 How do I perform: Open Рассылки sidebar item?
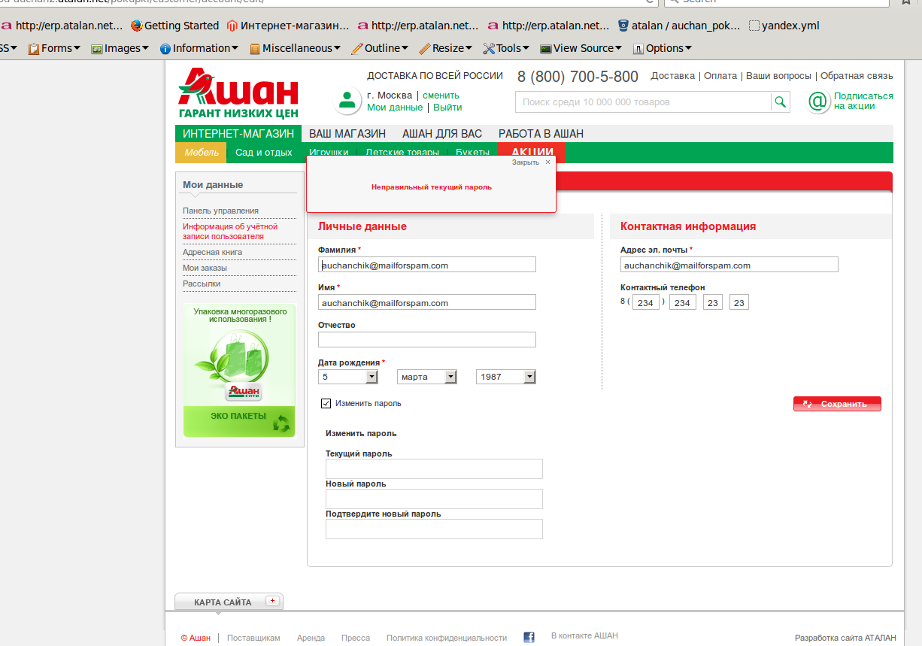(x=202, y=284)
